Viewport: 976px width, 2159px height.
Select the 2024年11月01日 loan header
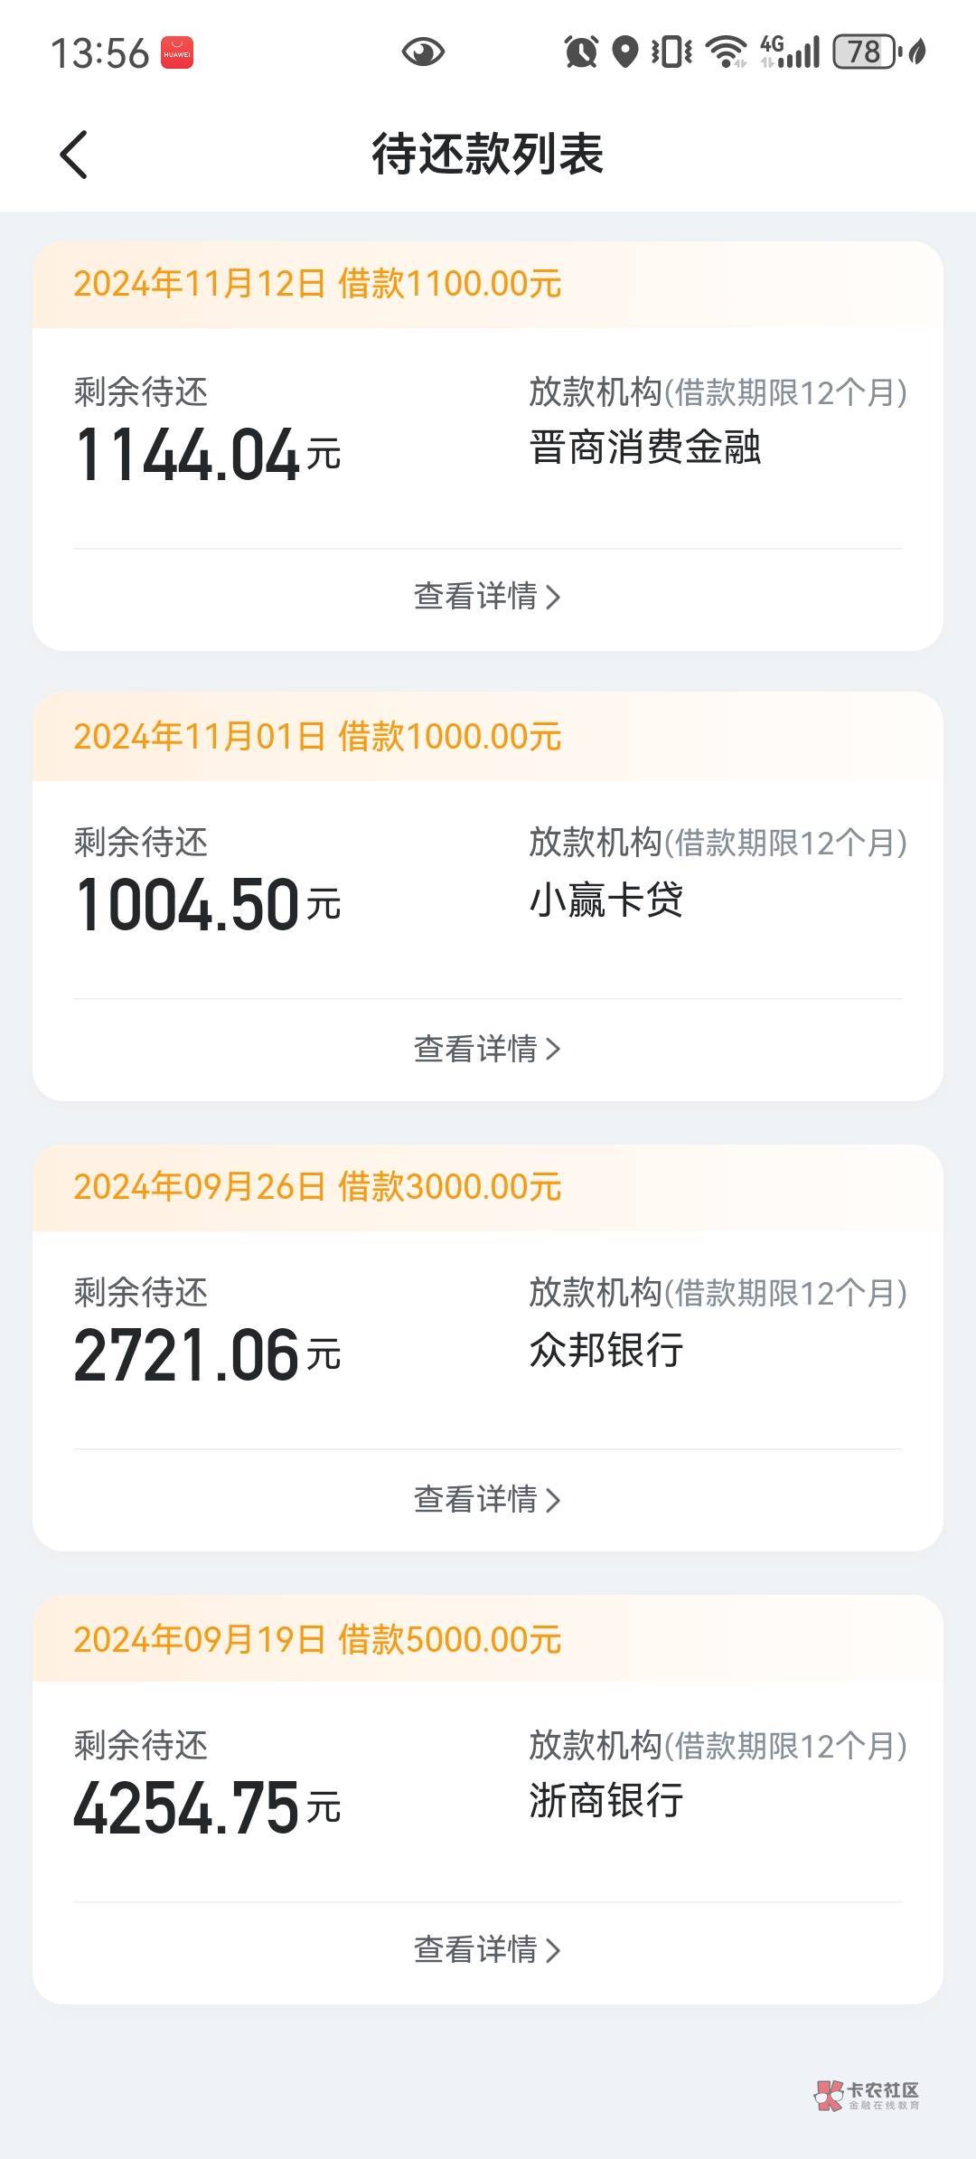[317, 737]
